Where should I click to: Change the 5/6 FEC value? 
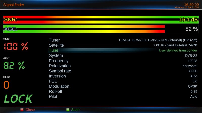(195, 81)
